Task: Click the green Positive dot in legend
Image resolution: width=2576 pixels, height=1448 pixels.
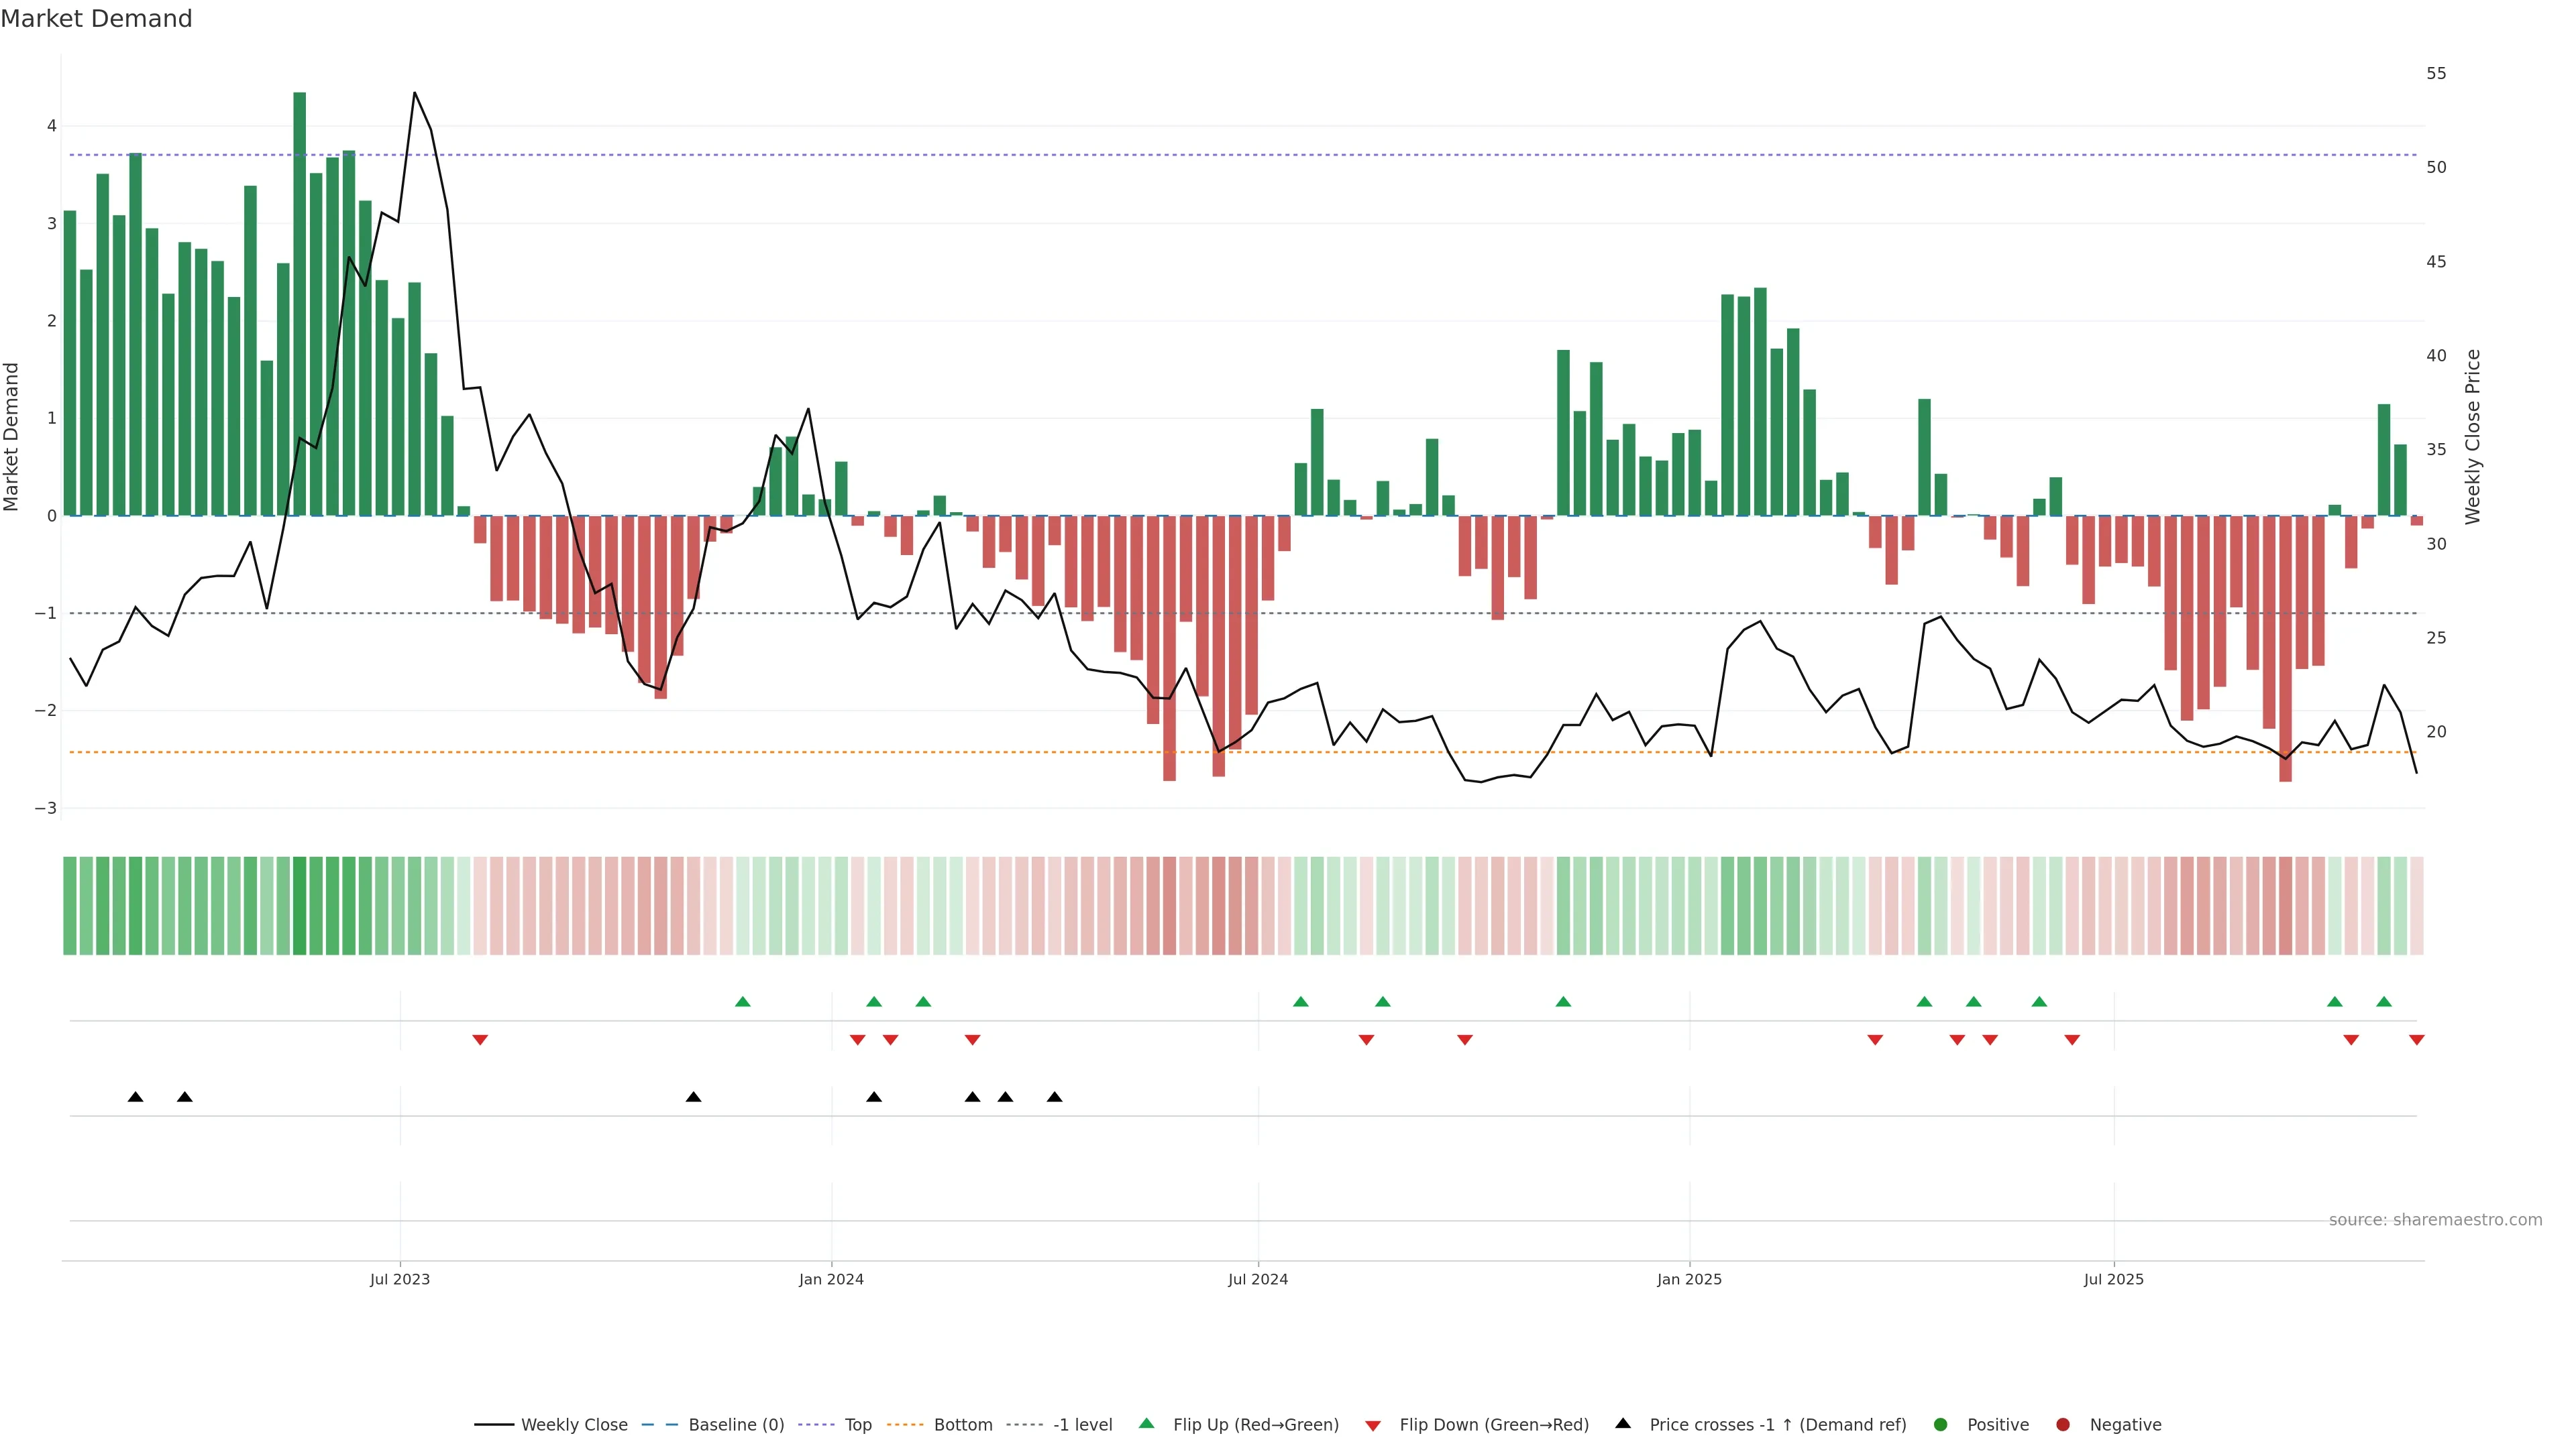Action: click(x=1940, y=1424)
